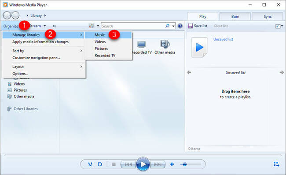The image size is (286, 175).
Task: Click the Windows Media Player title icon
Action: (5, 5)
